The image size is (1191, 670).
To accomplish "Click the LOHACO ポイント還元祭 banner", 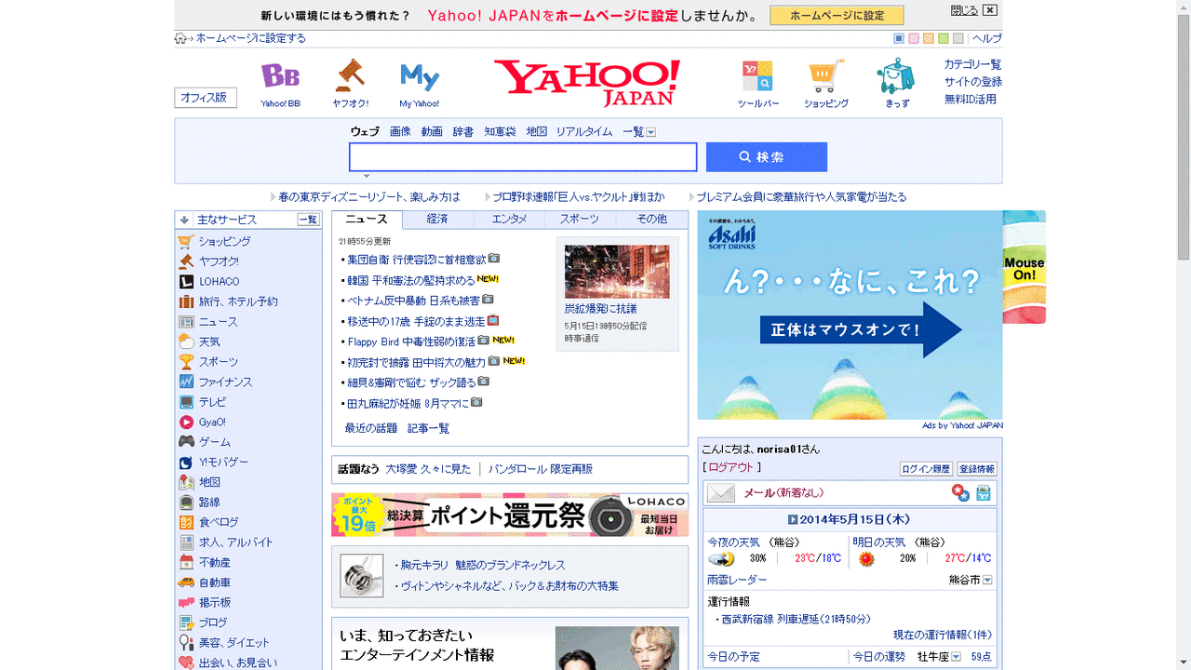I will pyautogui.click(x=510, y=515).
